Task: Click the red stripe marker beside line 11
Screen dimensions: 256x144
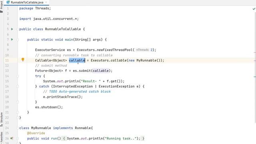Action: [x=255, y=60]
